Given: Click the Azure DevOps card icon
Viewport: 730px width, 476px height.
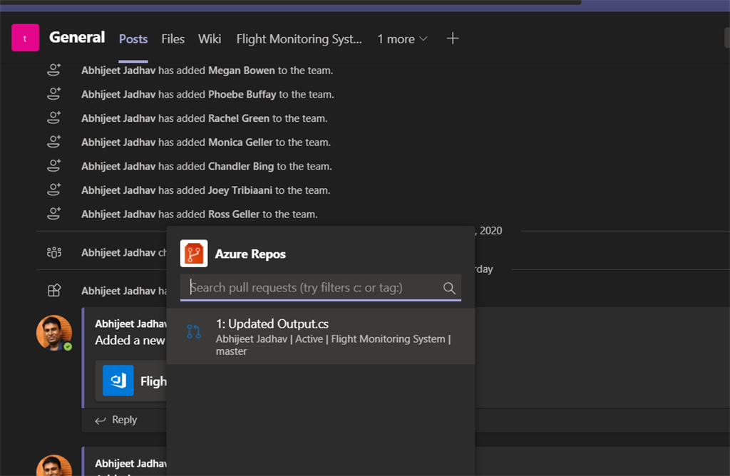Looking at the screenshot, I should click(118, 381).
